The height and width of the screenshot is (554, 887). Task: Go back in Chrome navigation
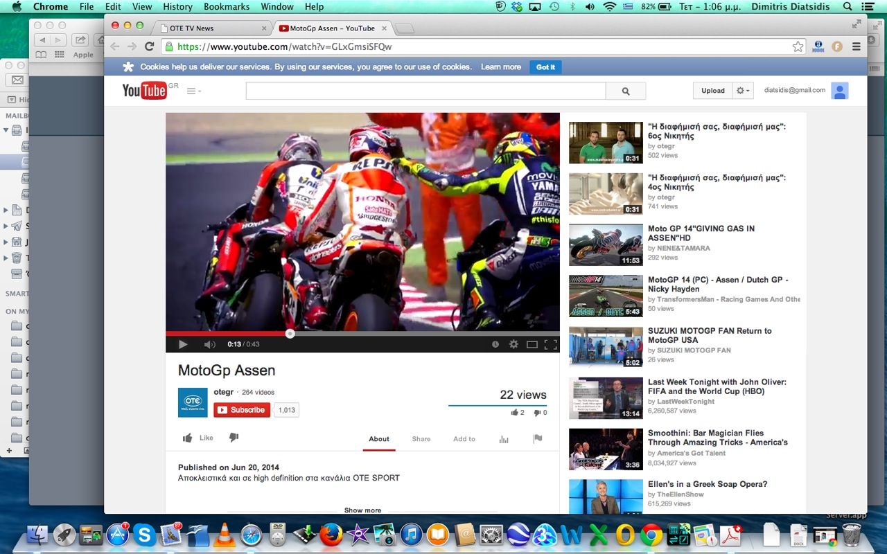(x=114, y=46)
